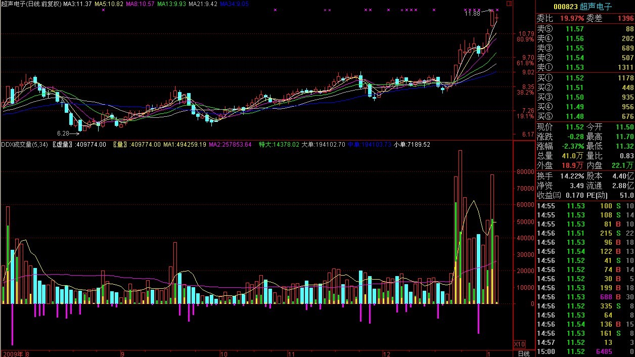Click the 80.9% Fibonacci level label
This screenshot has height=357, width=635.
[525, 39]
